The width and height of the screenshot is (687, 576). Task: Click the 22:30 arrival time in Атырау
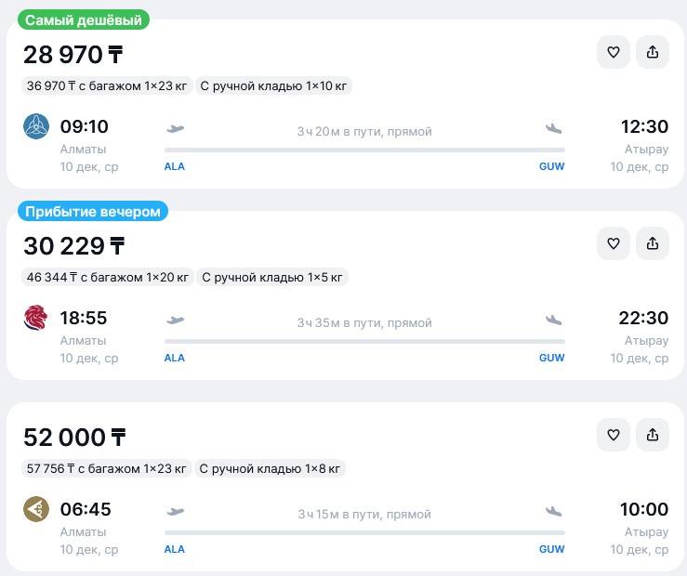[643, 318]
